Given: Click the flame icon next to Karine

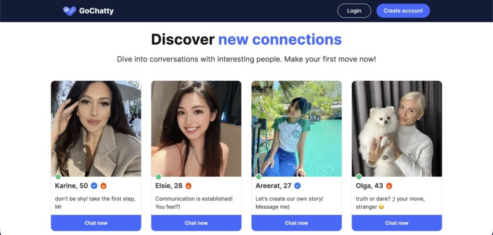Looking at the screenshot, I should 104,186.
